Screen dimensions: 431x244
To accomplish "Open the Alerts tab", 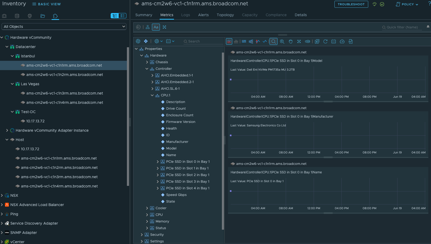I will (x=203, y=15).
